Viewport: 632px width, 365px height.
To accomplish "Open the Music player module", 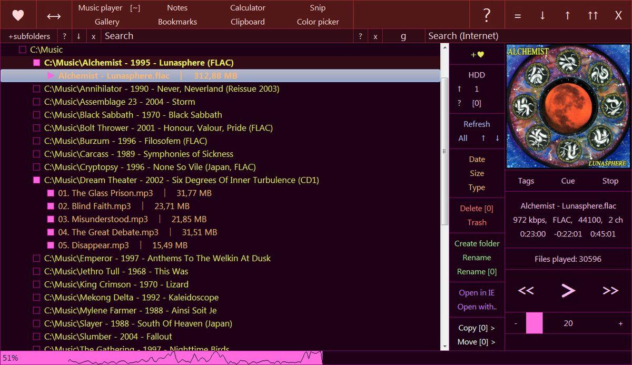I will [x=100, y=8].
